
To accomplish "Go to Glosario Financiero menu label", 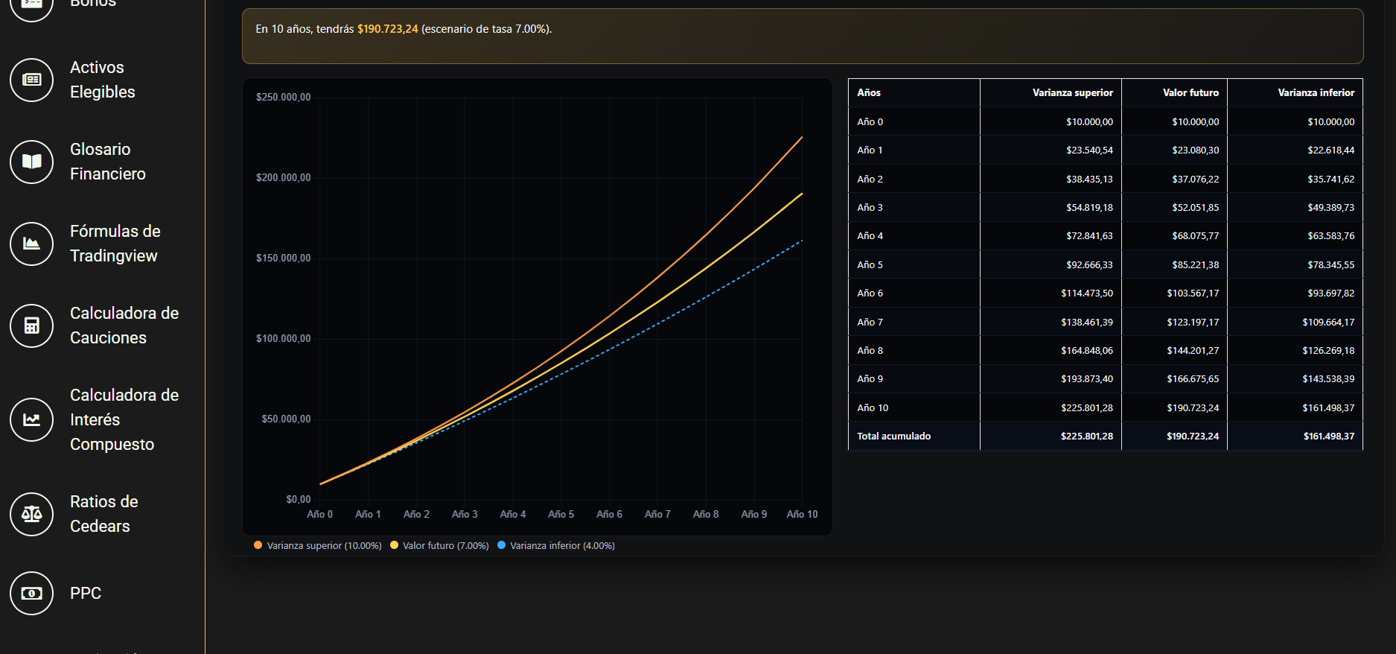I will (107, 162).
